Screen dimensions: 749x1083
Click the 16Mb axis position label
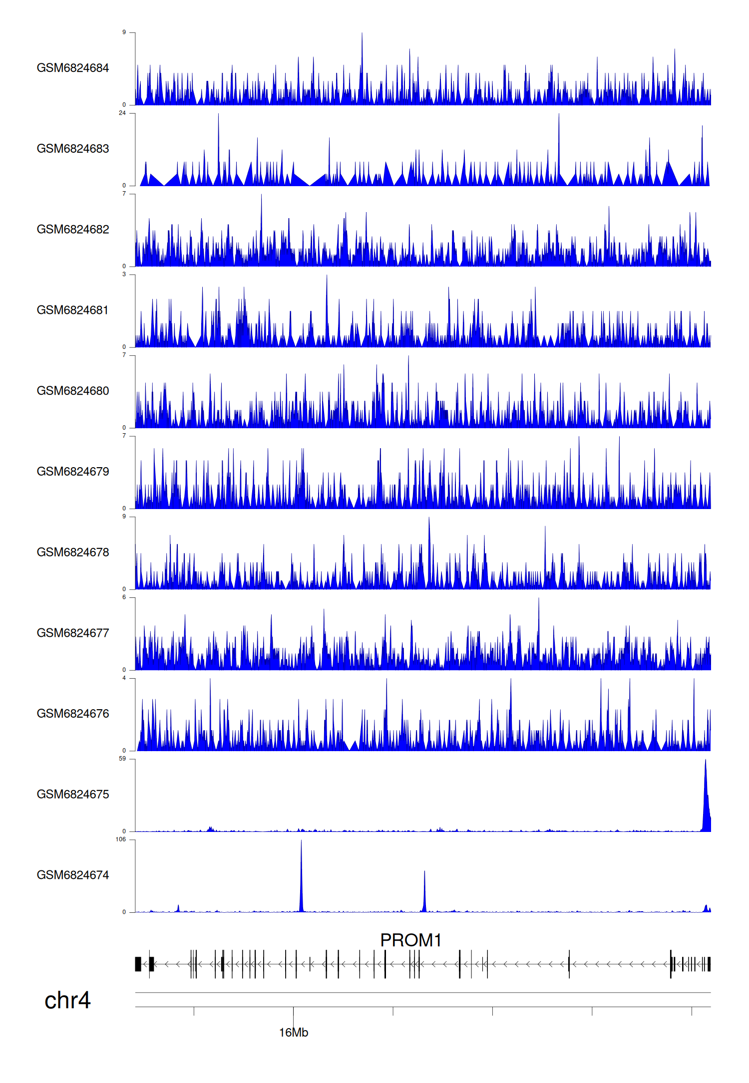(293, 1033)
